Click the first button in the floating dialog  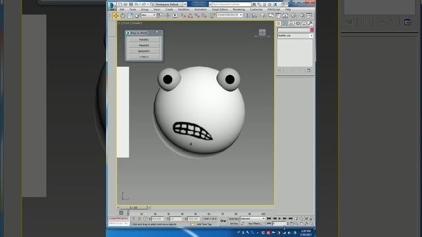(x=144, y=39)
